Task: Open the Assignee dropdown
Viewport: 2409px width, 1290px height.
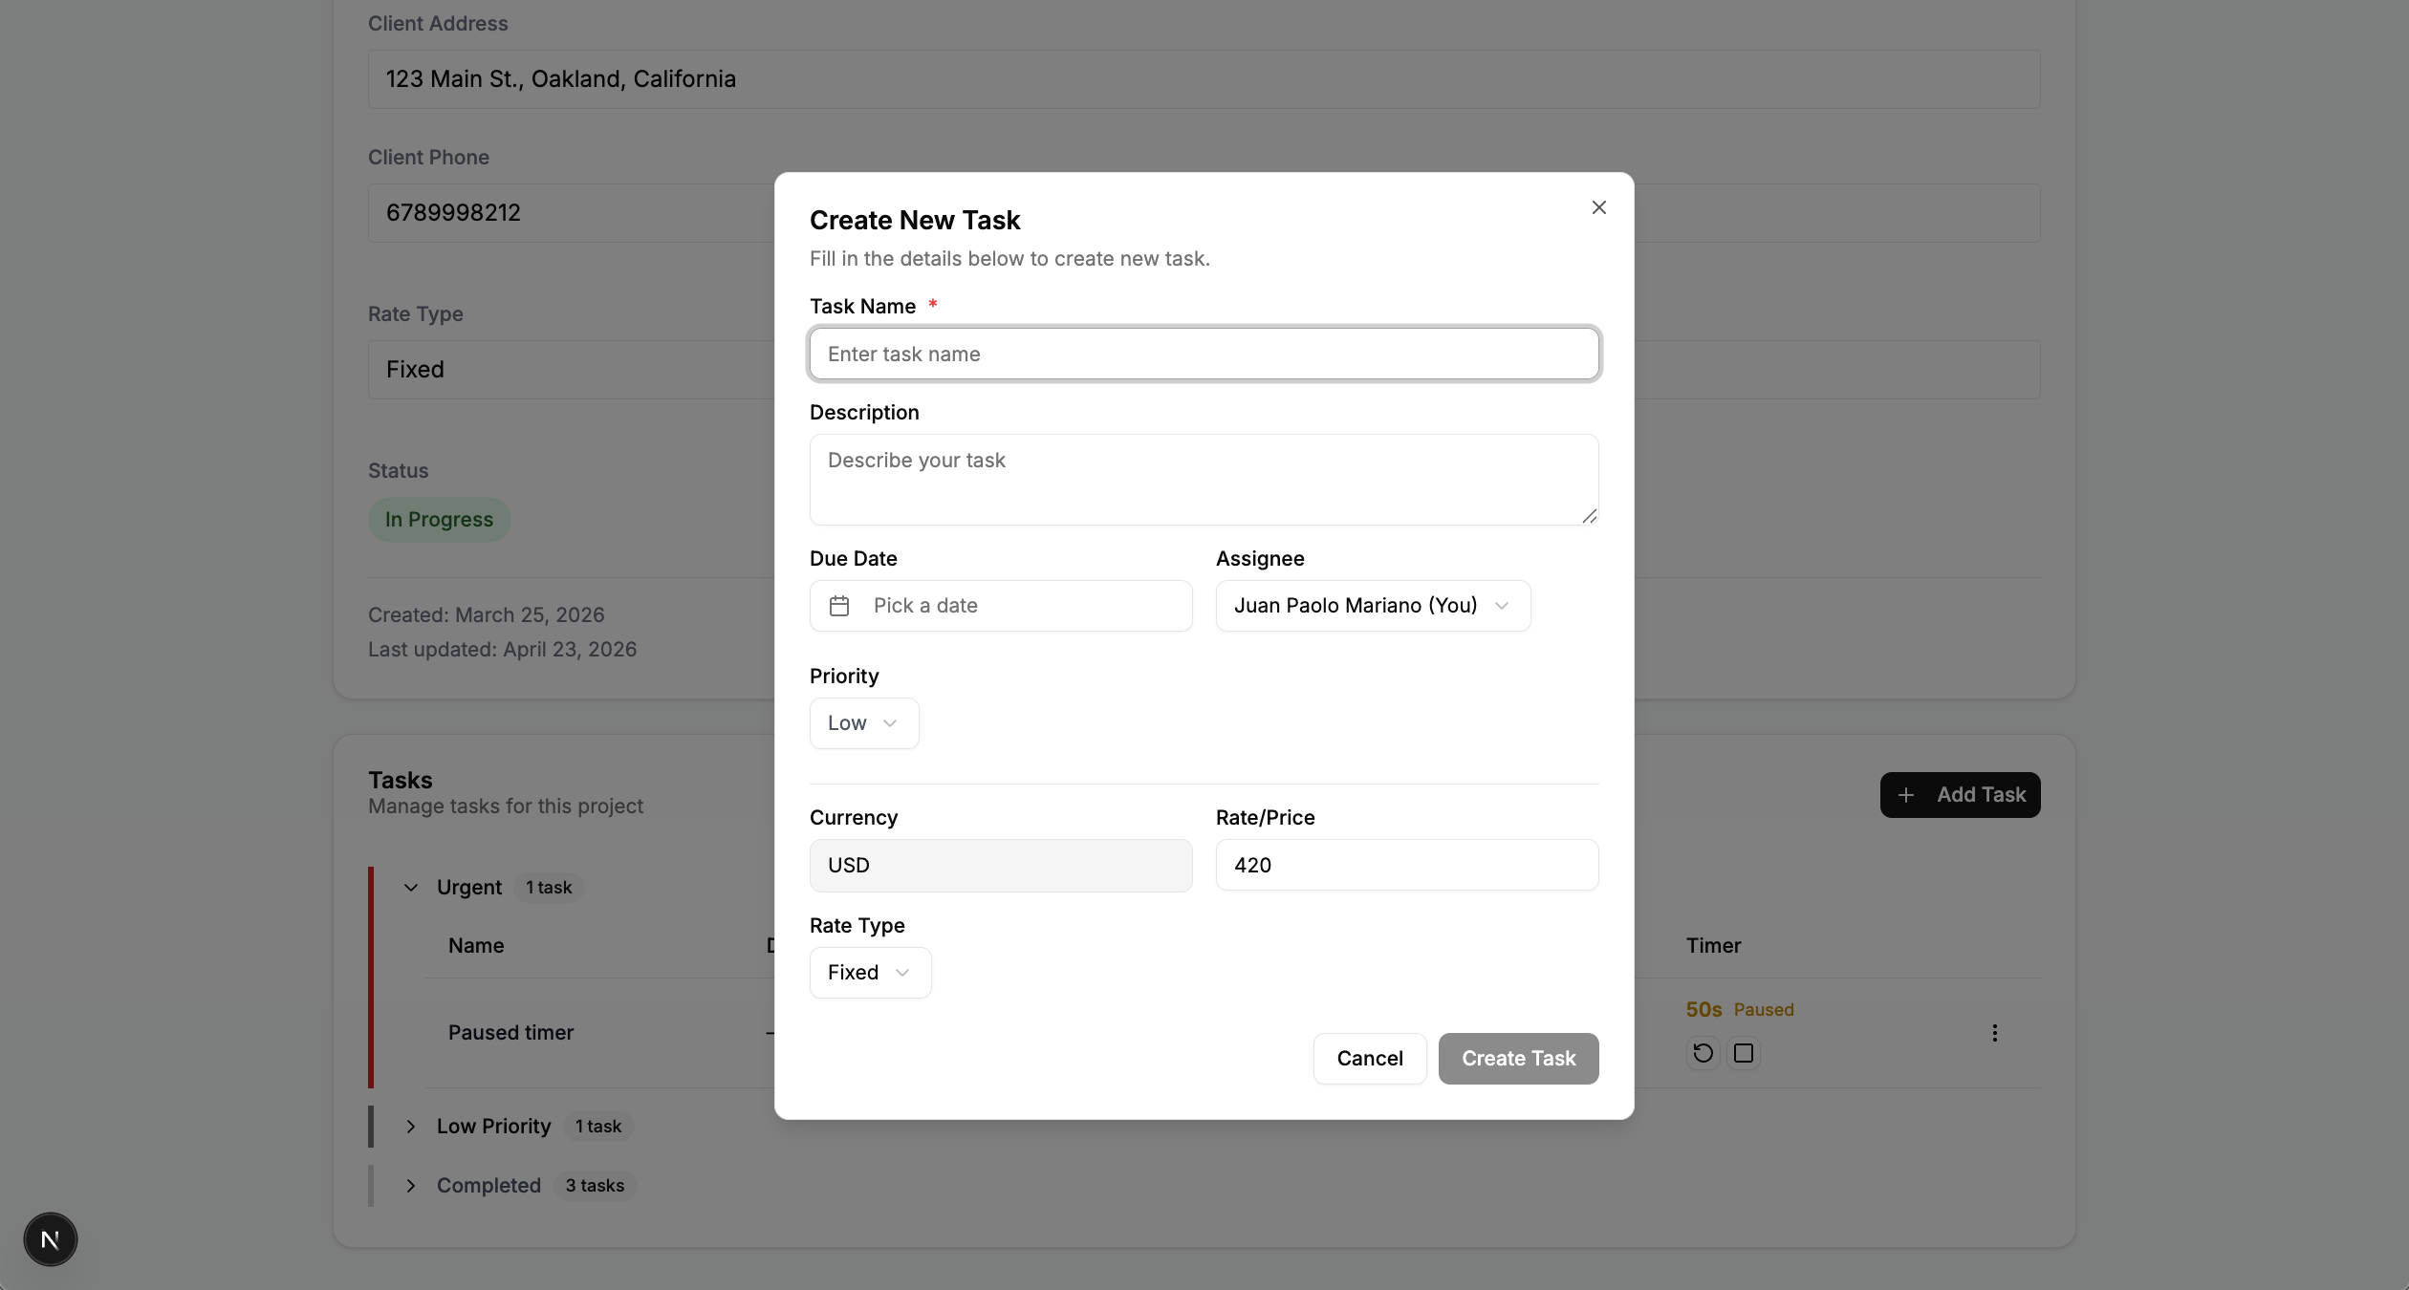Action: point(1373,606)
